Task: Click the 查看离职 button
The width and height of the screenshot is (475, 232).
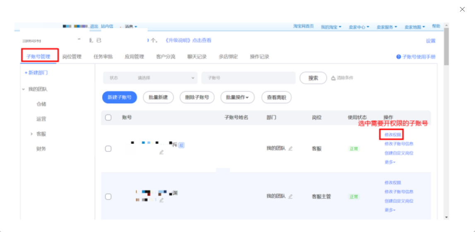Action: click(x=277, y=97)
